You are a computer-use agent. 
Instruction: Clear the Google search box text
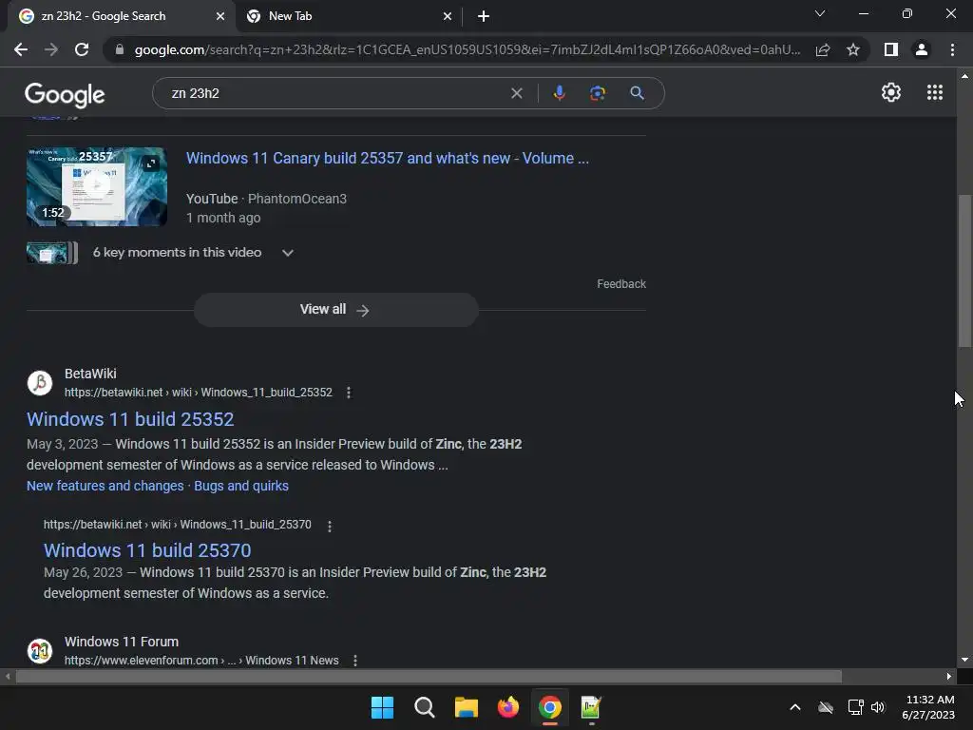pos(516,93)
